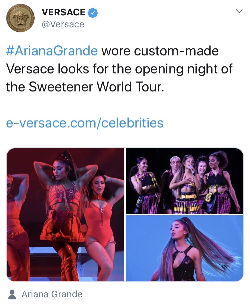Click the 'custom-made' text in tweet
The width and height of the screenshot is (250, 305).
(x=176, y=51)
